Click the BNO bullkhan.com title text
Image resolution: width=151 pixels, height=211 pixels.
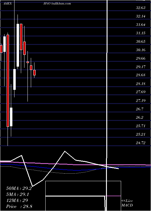57,4
